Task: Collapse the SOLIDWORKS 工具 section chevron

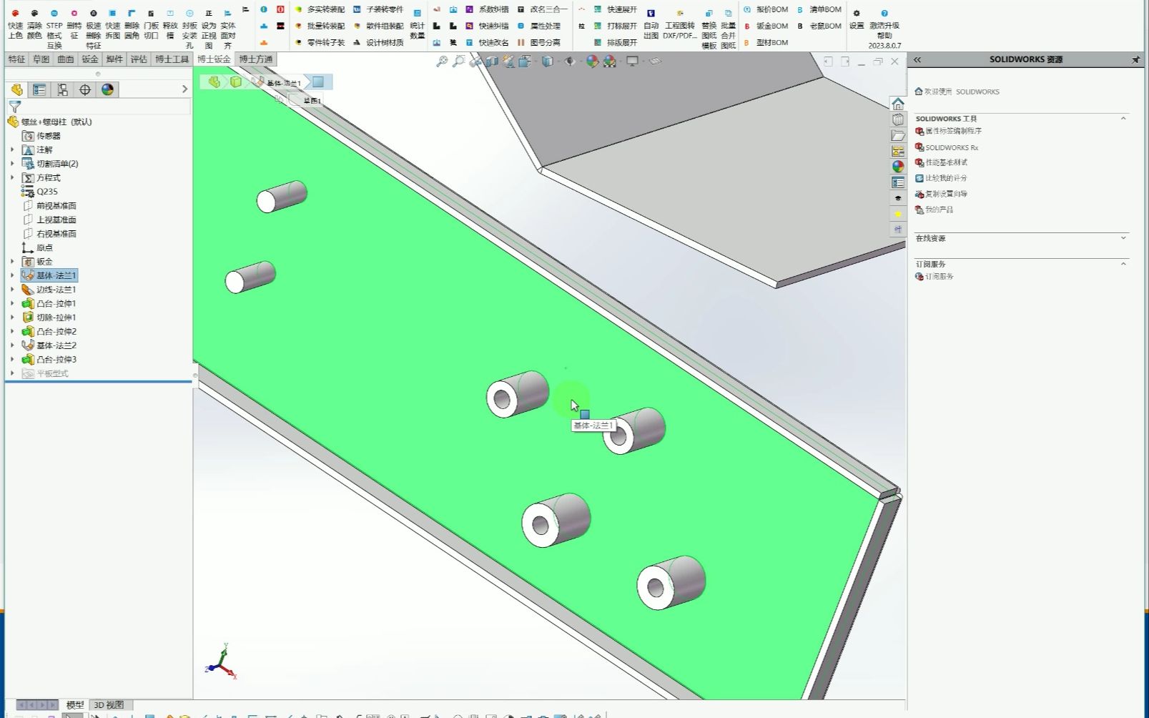Action: [1125, 118]
